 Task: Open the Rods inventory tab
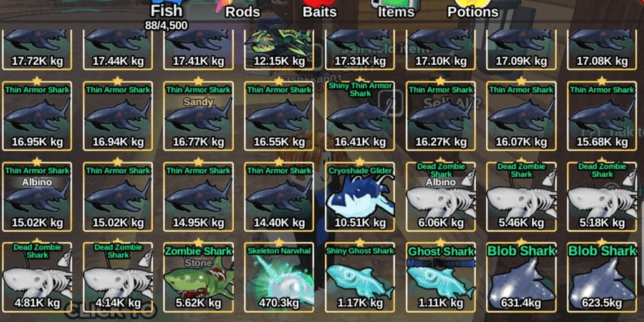[243, 10]
